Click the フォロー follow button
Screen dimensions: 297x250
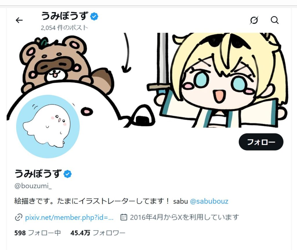pos(261,142)
